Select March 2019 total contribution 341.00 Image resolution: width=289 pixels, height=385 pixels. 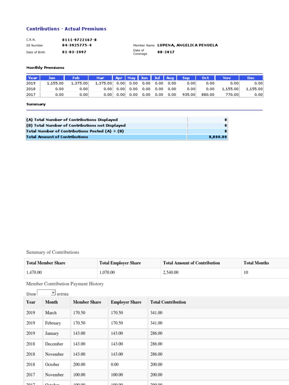point(156,312)
